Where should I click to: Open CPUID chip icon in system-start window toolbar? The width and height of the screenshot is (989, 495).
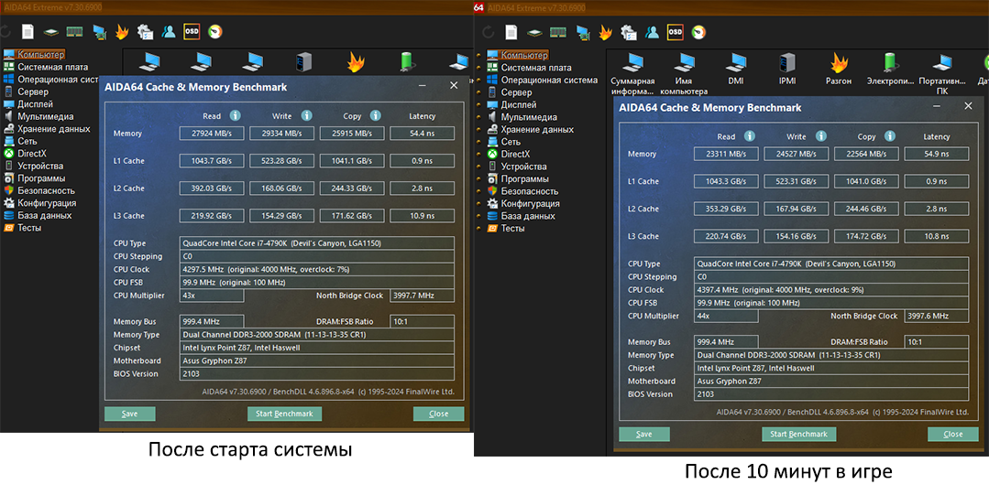51,31
